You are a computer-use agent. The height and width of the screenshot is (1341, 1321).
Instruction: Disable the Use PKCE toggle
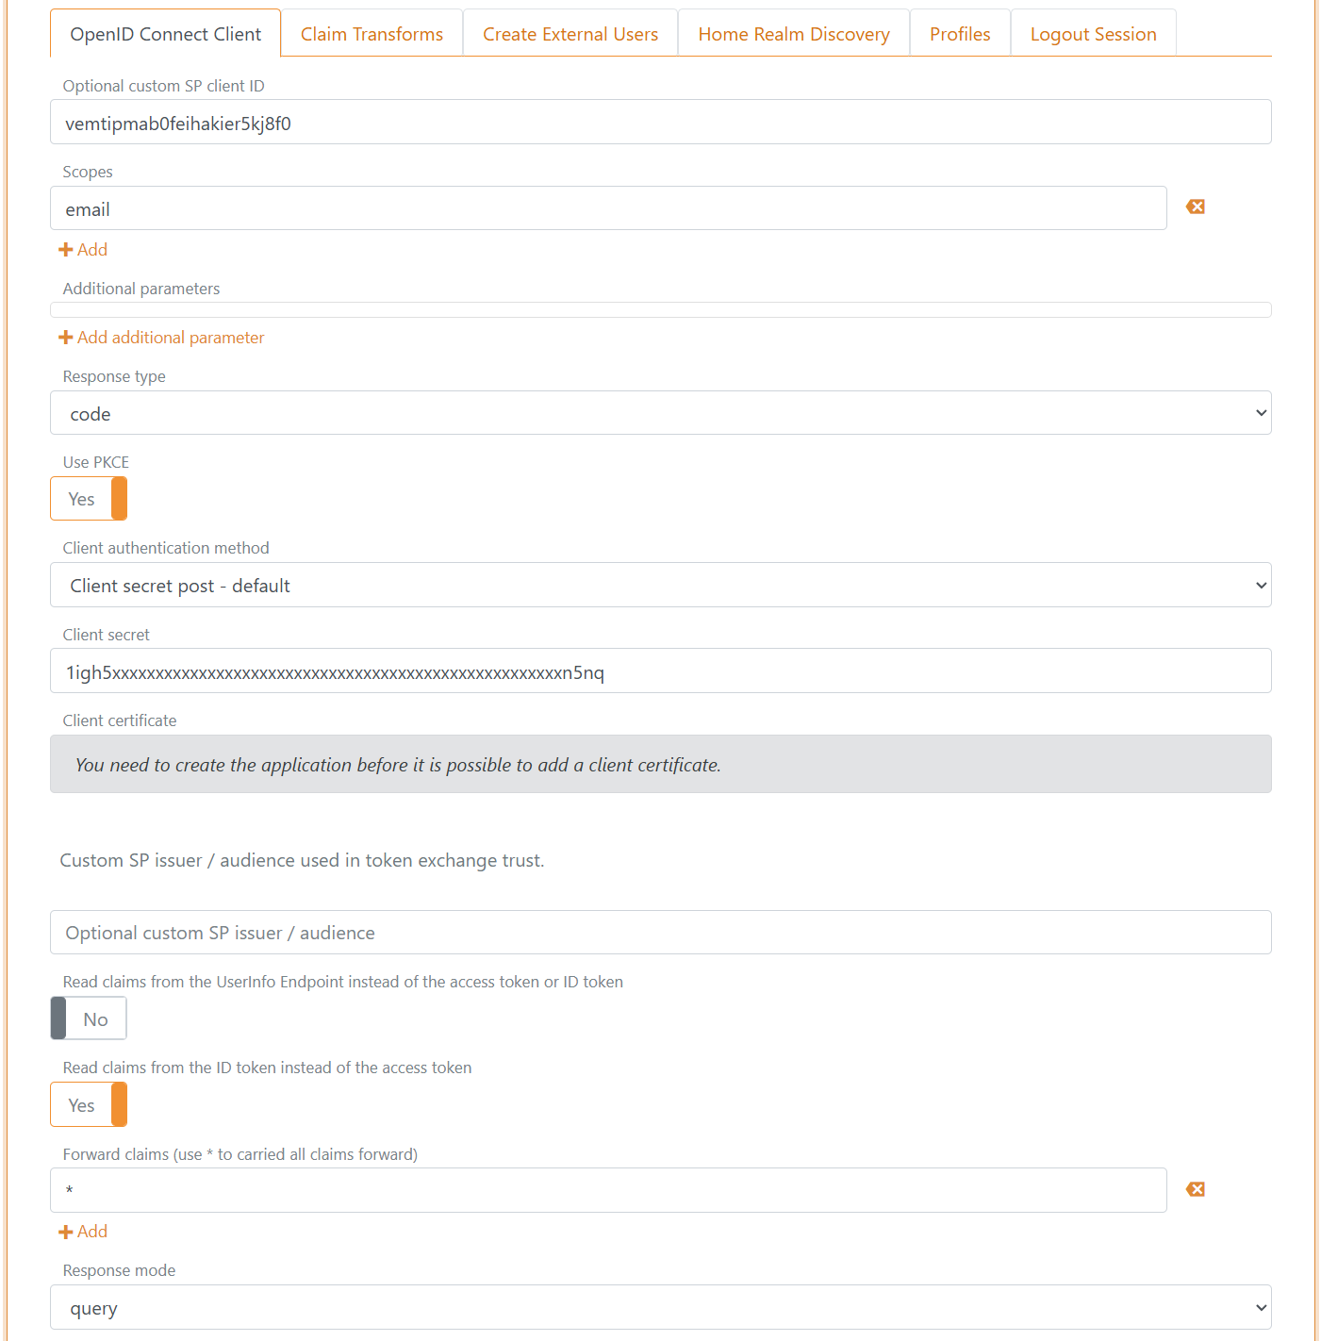tap(89, 498)
